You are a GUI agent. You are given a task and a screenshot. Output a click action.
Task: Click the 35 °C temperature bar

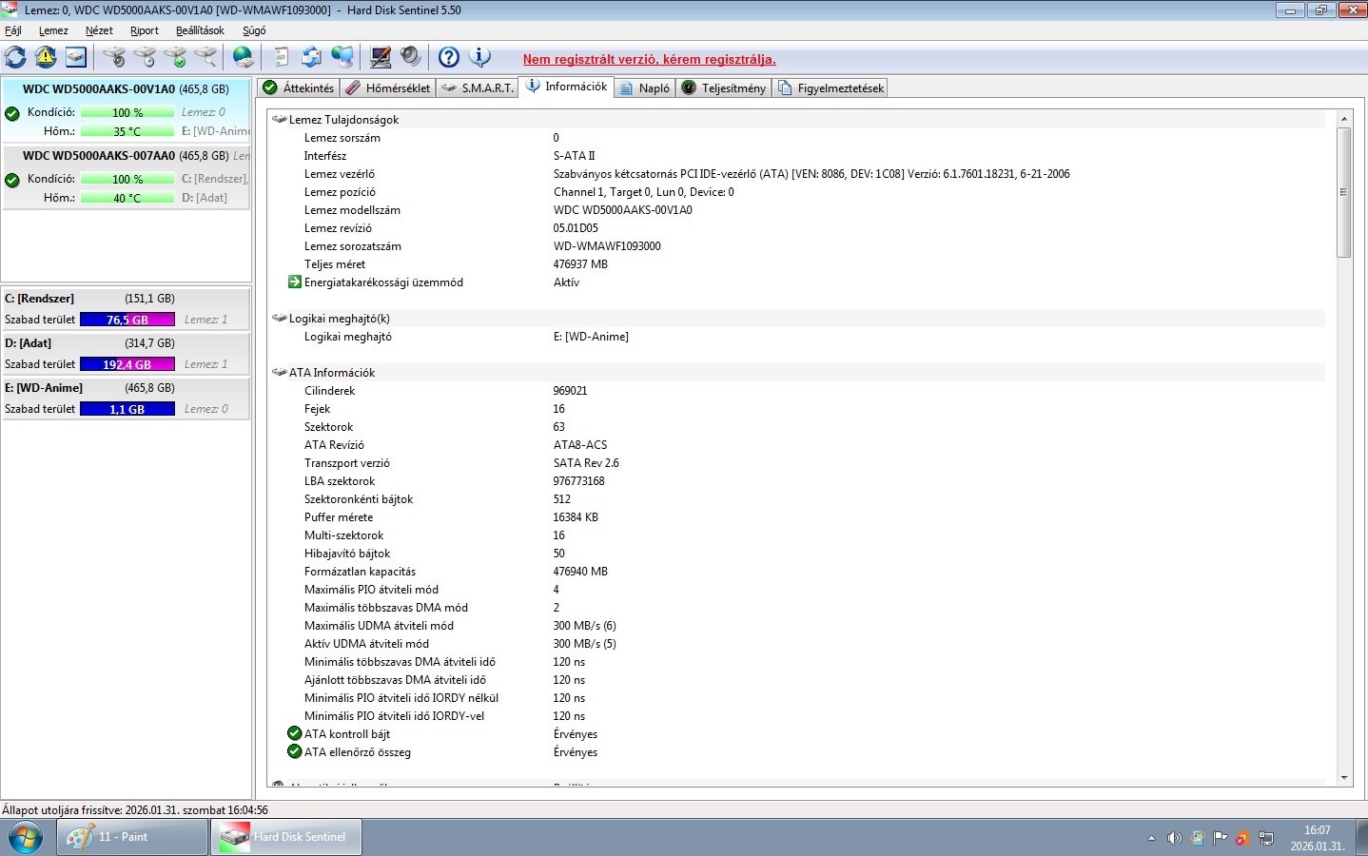(x=127, y=131)
